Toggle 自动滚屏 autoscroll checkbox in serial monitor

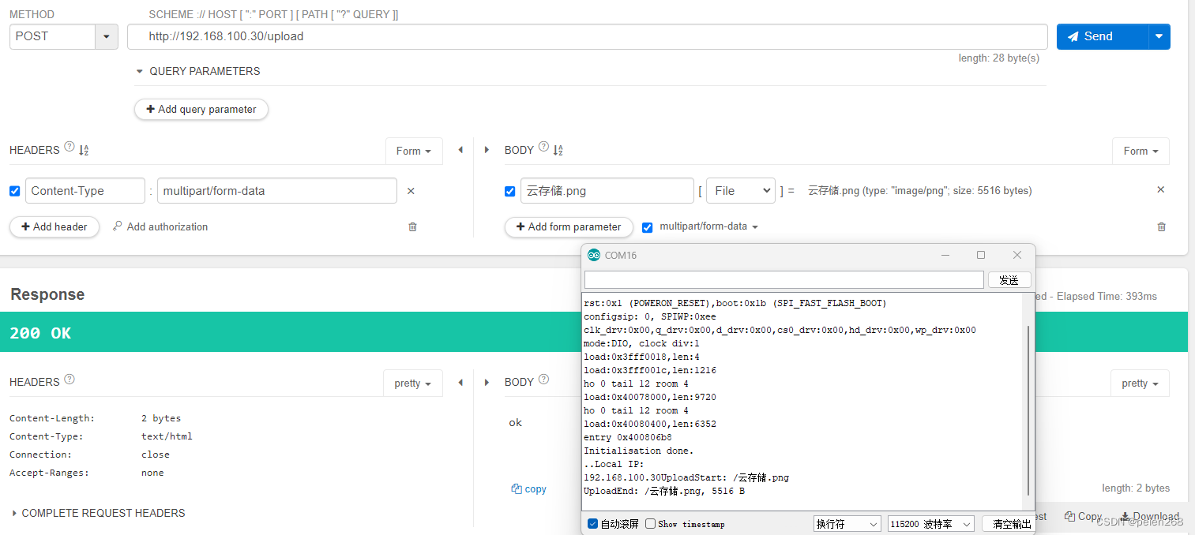point(593,524)
